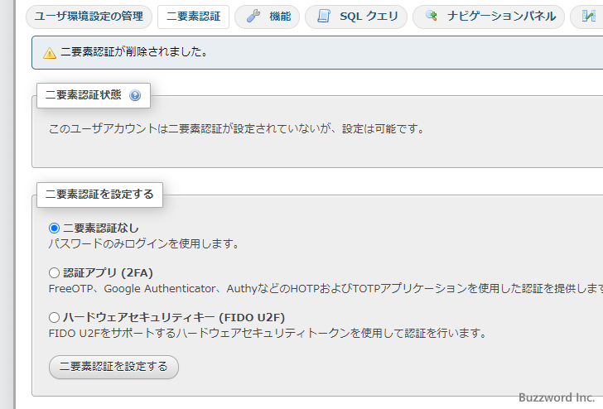Choose the ハードウェアセキュリティキー (FIDO U2F) radio option
The height and width of the screenshot is (409, 603).
(55, 317)
